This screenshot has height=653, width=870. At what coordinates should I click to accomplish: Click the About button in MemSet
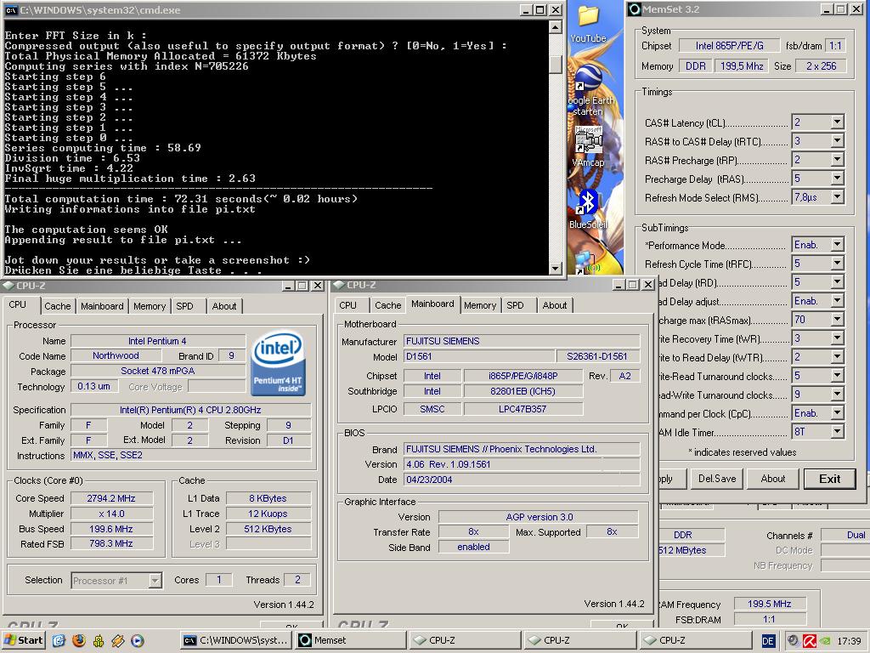772,479
